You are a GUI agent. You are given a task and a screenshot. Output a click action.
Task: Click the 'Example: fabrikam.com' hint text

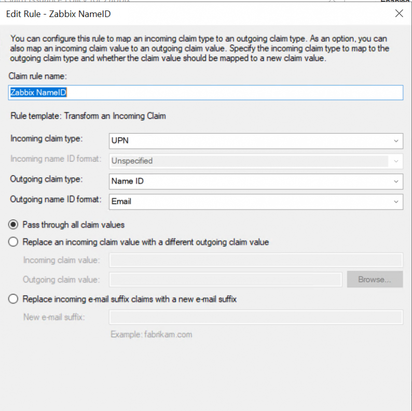(x=152, y=334)
